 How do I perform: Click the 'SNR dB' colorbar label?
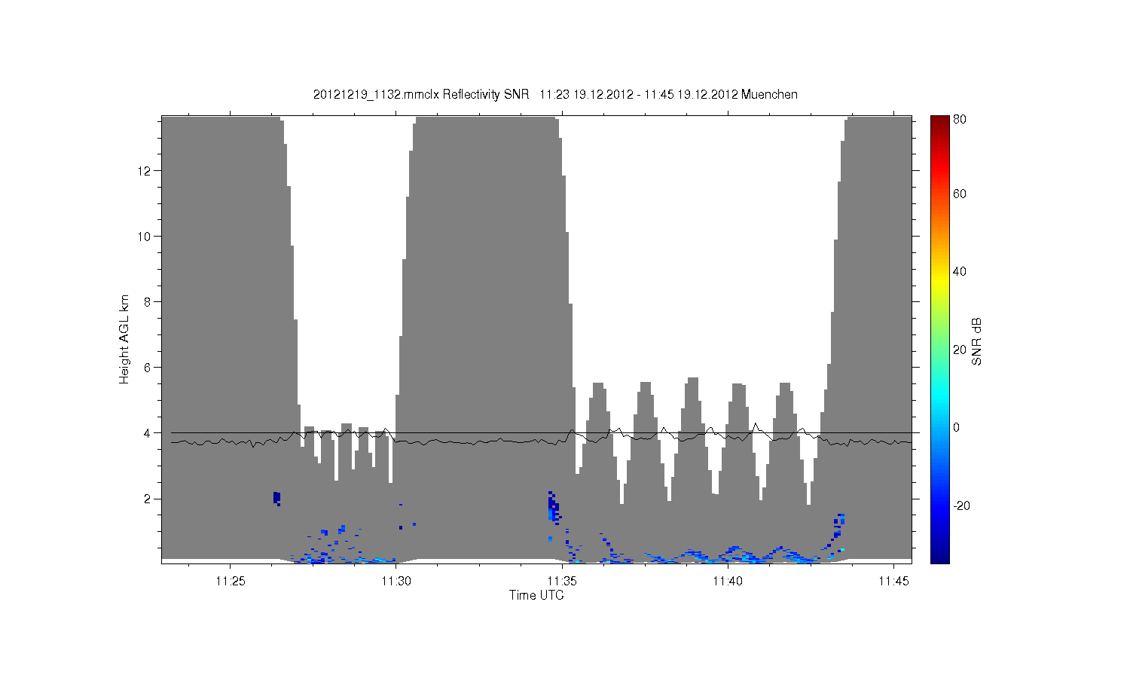[x=976, y=341]
